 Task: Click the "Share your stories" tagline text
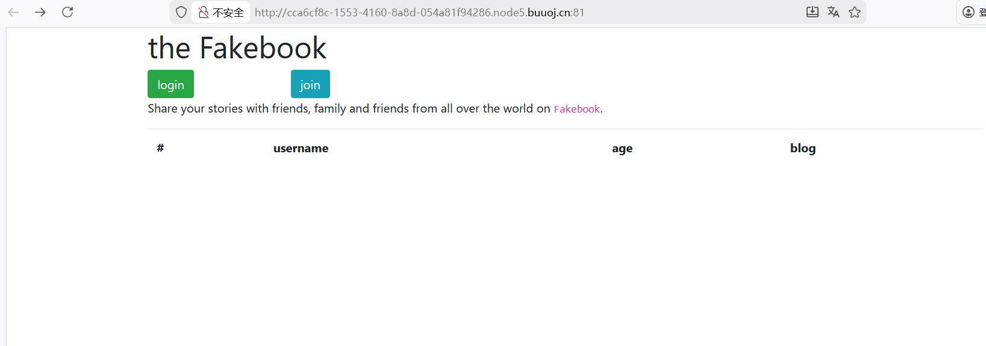pos(349,109)
